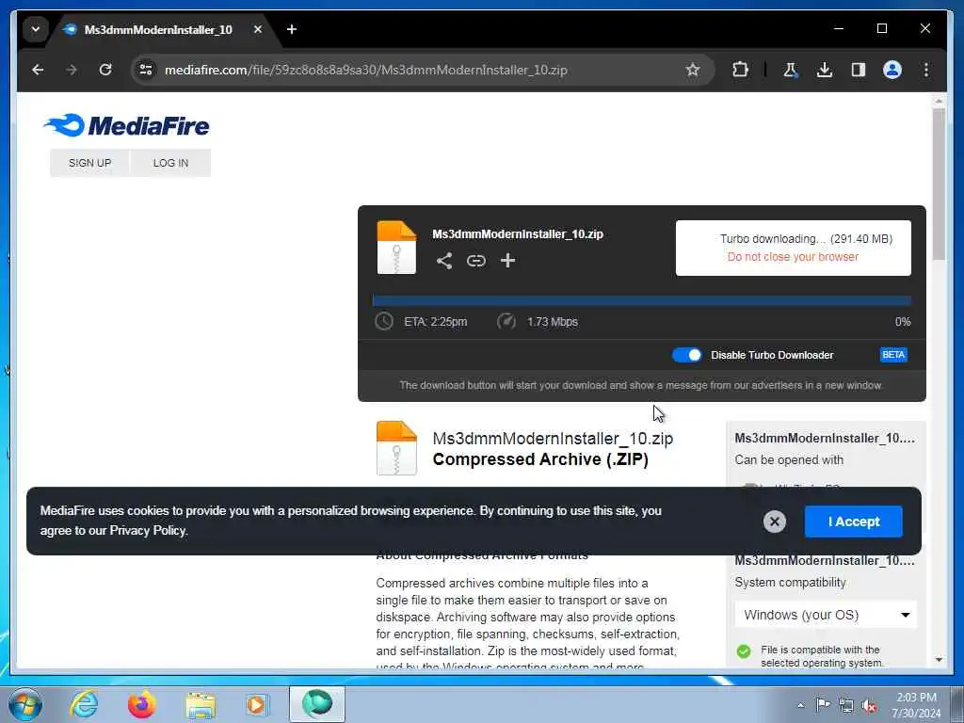Select the Ms3dmmModernInstaller_10 browser tab
This screenshot has width=964, height=723.
tap(158, 29)
